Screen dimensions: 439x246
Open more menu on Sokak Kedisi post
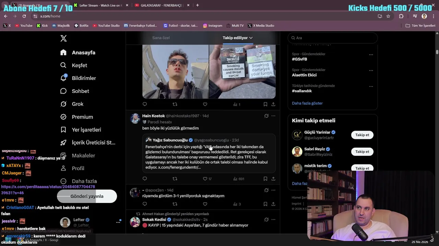(273, 219)
